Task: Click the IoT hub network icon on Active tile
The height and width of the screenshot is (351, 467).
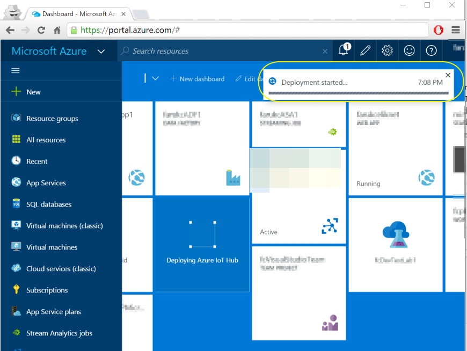Action: pos(330,226)
